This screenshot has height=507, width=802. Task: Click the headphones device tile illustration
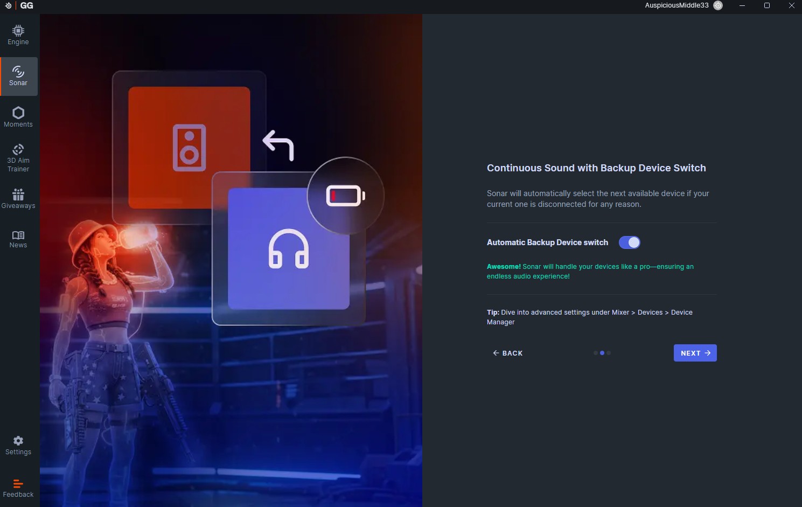tap(289, 249)
